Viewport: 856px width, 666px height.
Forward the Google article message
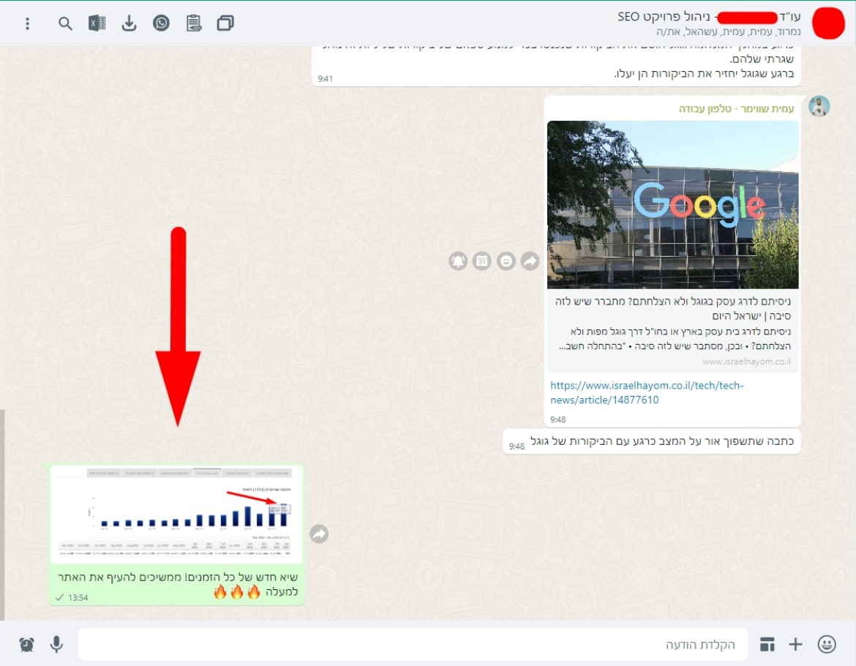click(x=530, y=261)
